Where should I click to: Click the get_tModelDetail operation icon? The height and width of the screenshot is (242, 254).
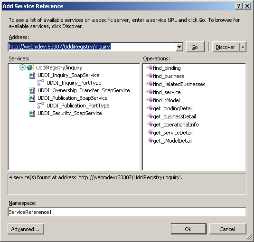point(149,140)
